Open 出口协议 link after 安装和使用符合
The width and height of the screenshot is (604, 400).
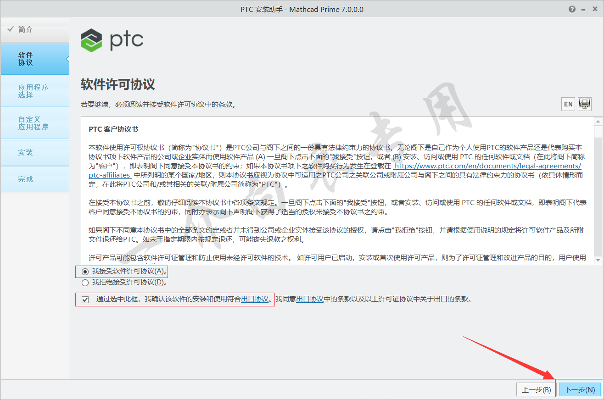tap(255, 300)
